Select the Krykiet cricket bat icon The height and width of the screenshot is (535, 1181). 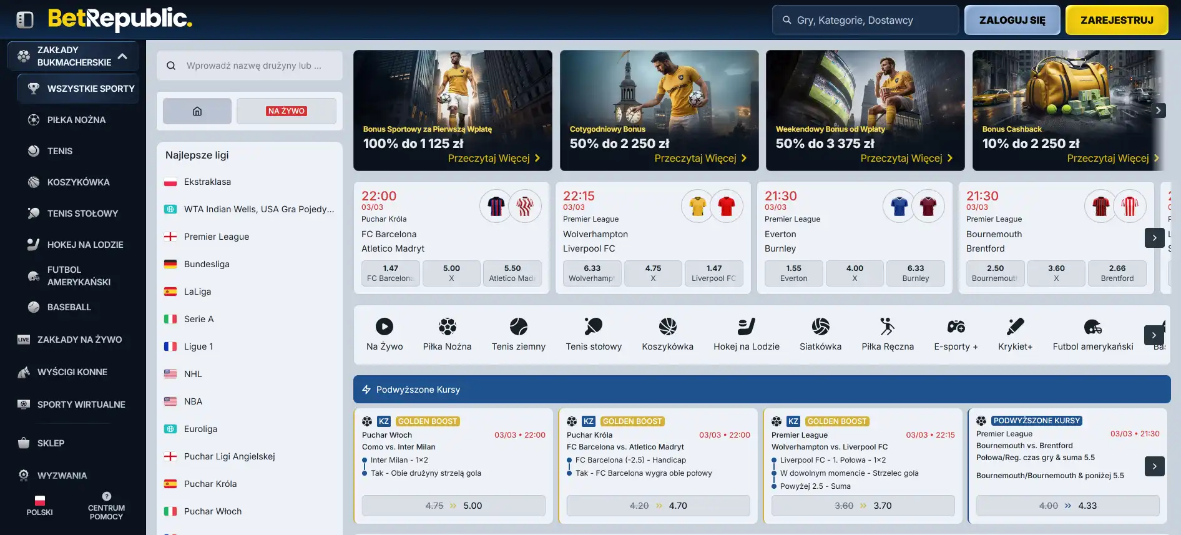pyautogui.click(x=1015, y=326)
